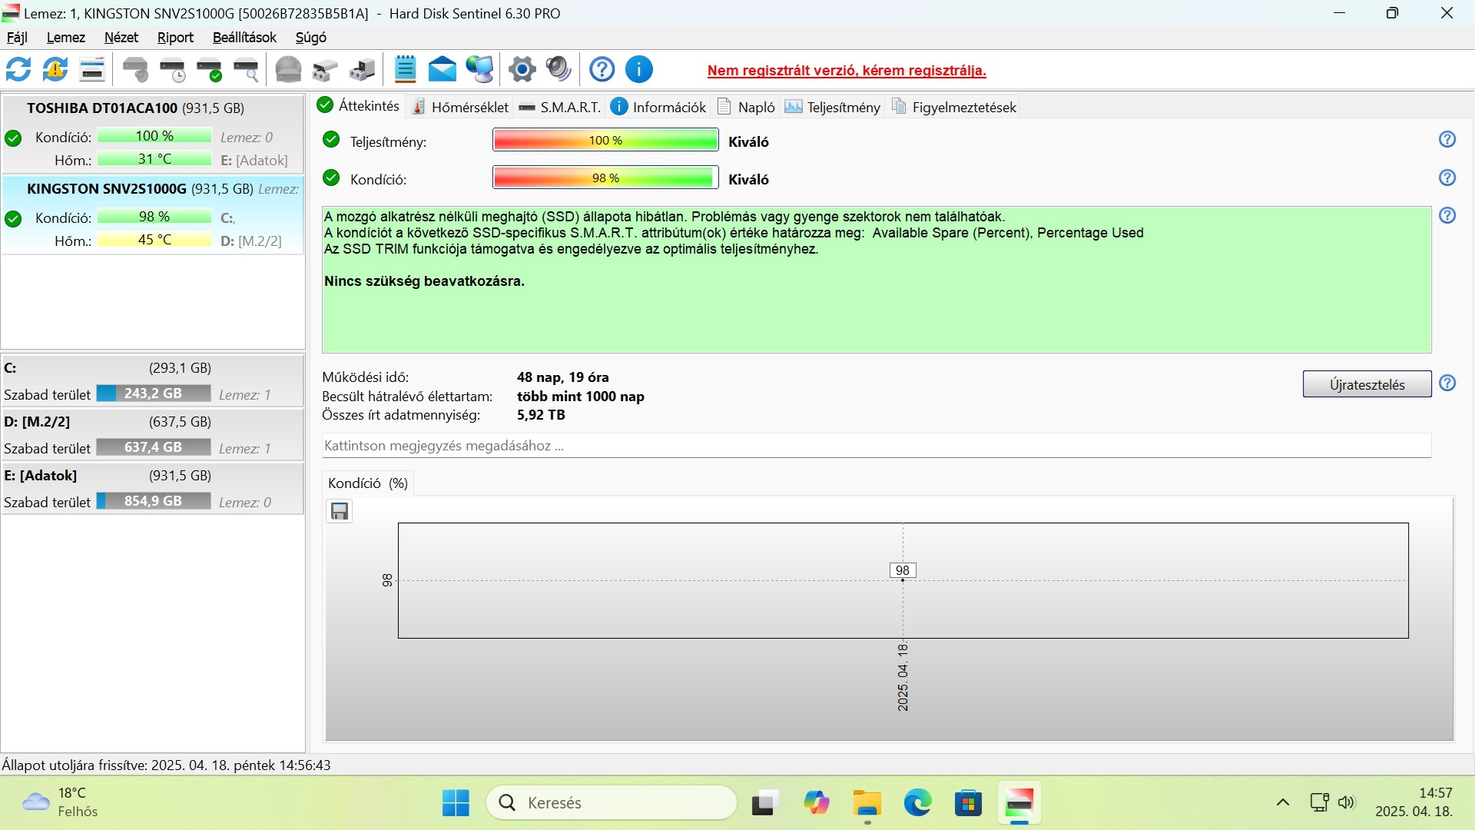Click the blue info circle toolbar icon

[639, 70]
